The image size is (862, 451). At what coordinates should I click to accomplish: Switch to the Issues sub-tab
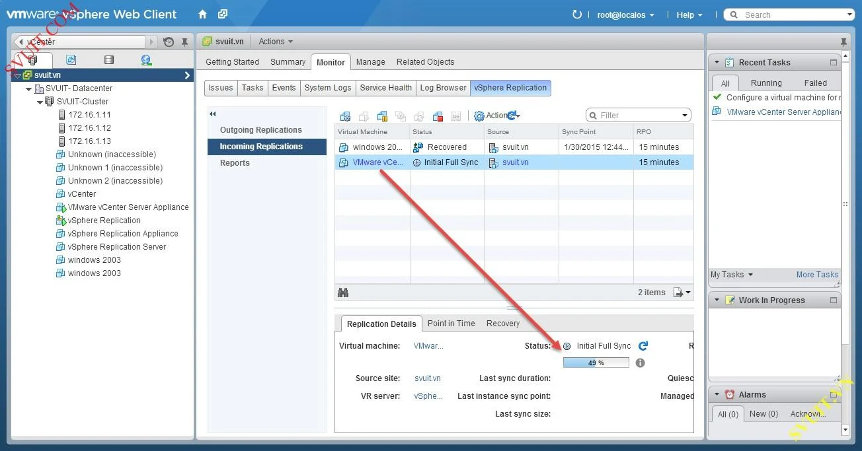pyautogui.click(x=221, y=88)
